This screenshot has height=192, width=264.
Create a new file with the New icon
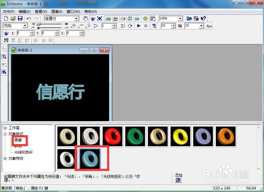tap(6, 18)
